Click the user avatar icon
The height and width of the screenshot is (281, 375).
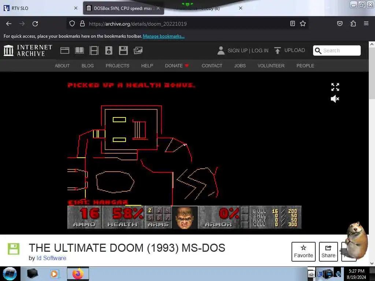[x=221, y=50]
